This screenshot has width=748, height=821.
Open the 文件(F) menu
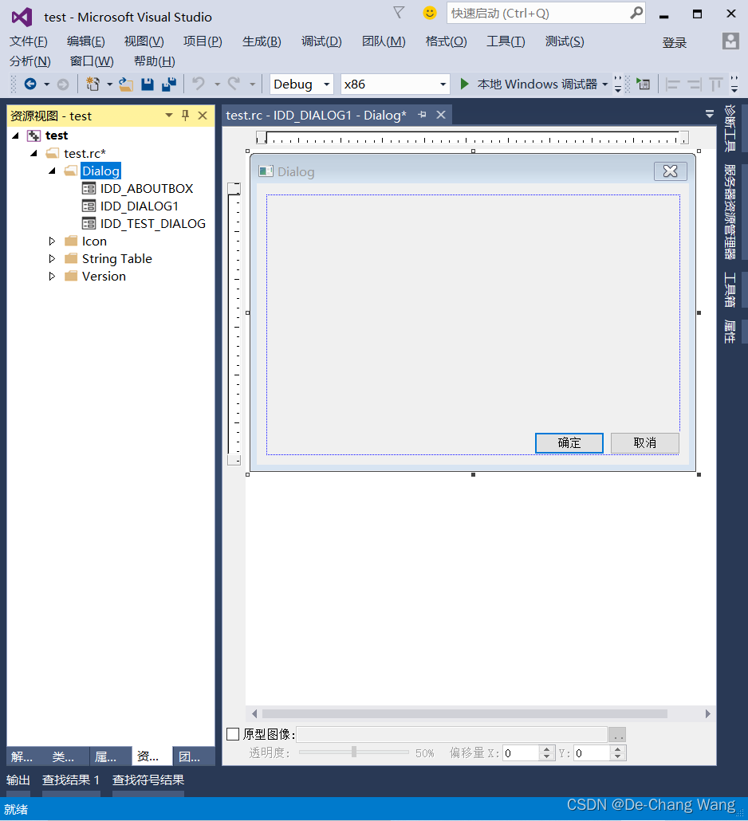click(28, 41)
